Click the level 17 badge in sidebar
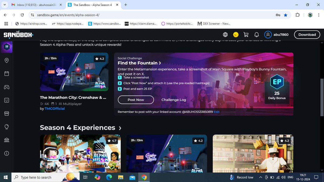The height and width of the screenshot is (182, 324). point(7,47)
